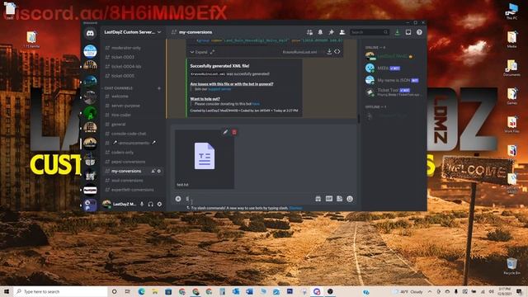
Task: Select the test.txt attachment thumbnail
Action: (204, 159)
